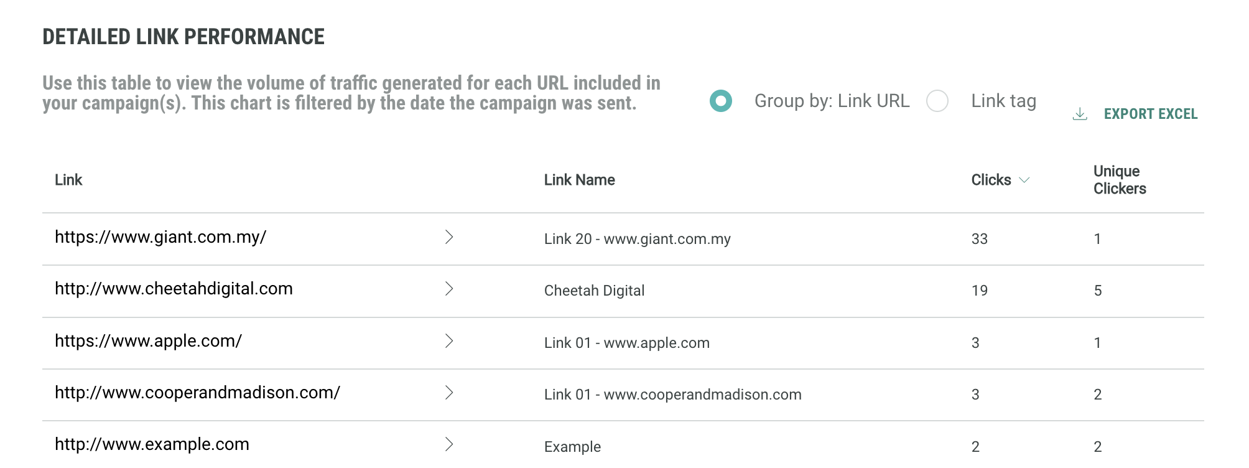Click the Unique Clickers column header

(1119, 180)
